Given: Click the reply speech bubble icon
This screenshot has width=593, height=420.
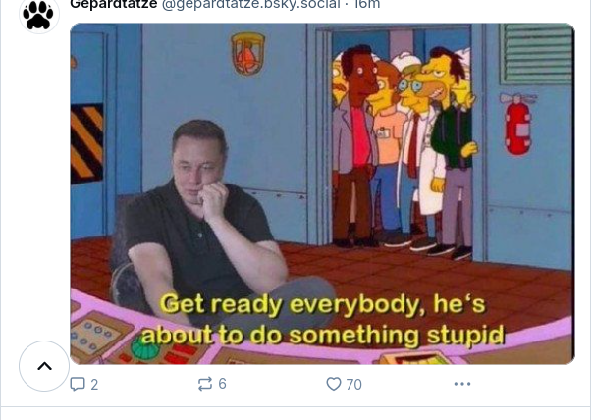Looking at the screenshot, I should click(x=78, y=384).
